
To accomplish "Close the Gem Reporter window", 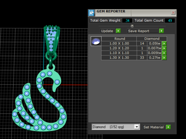I will click(x=173, y=13).
